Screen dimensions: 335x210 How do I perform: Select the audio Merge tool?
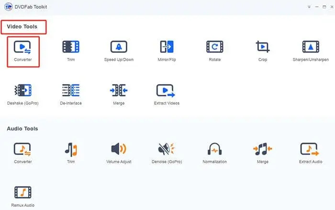tap(262, 150)
